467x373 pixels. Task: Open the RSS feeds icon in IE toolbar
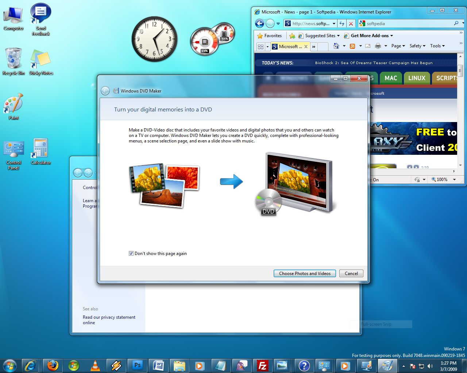[352, 46]
